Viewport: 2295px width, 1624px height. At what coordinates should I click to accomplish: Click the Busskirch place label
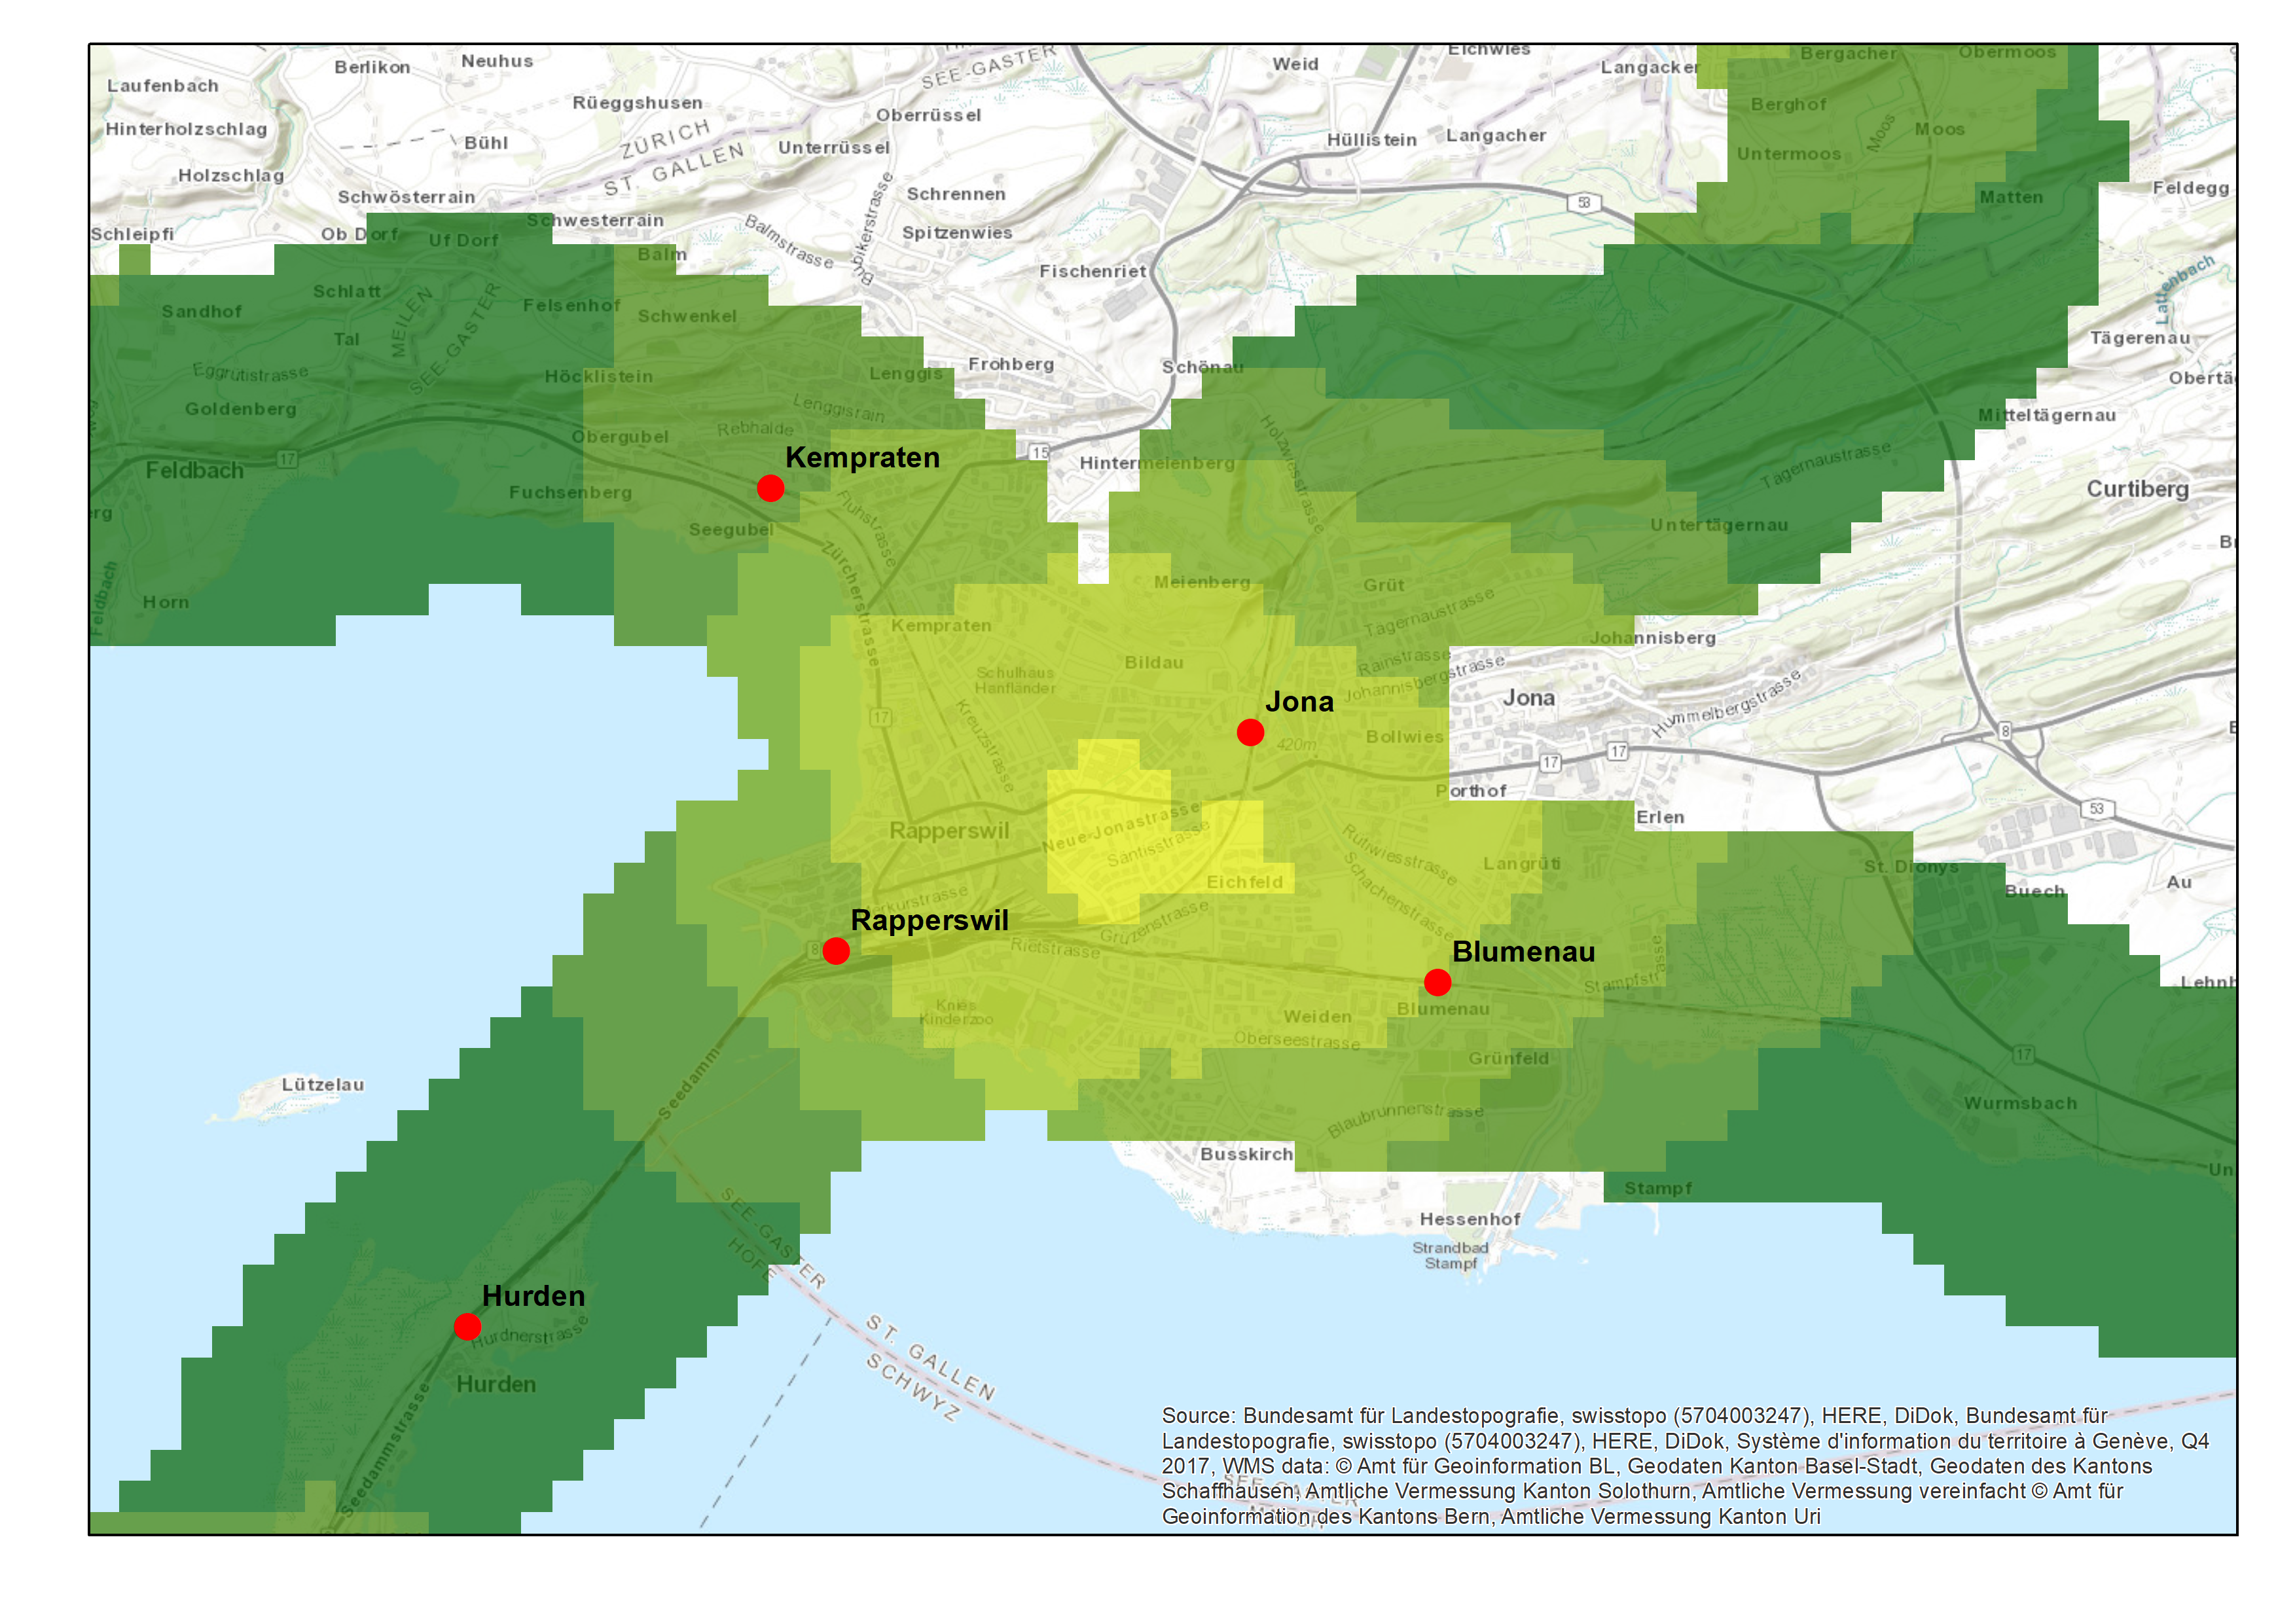(x=1246, y=1154)
